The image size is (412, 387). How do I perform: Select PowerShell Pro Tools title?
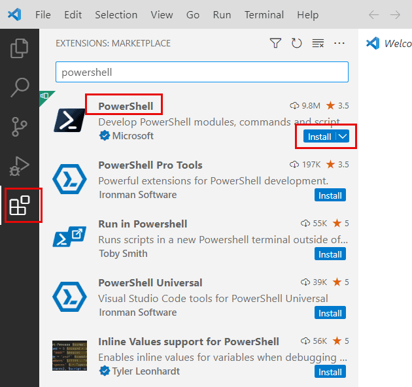coord(150,165)
